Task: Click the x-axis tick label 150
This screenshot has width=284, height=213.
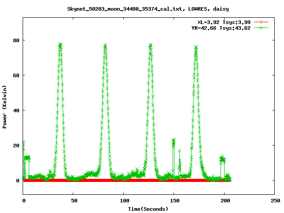Action: point(174,201)
